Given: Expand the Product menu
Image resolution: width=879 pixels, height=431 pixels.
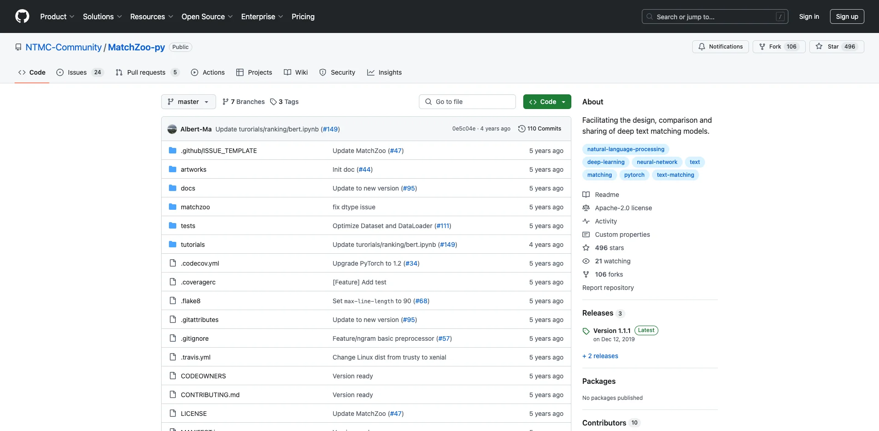Looking at the screenshot, I should (57, 16).
